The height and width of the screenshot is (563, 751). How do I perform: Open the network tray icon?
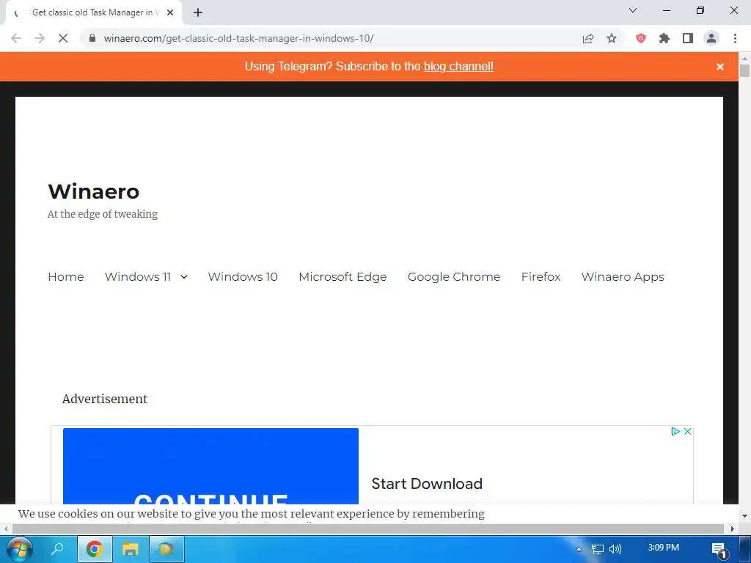597,549
